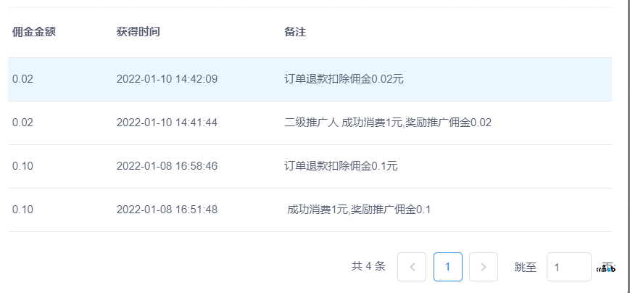630x293 pixels.
Task: Click the previous page arrow icon
Action: [x=412, y=267]
